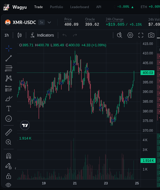Image resolution: width=160 pixels, height=190 pixels.
Task: Toggle stay in drawing mode
Action: [x=8, y=166]
